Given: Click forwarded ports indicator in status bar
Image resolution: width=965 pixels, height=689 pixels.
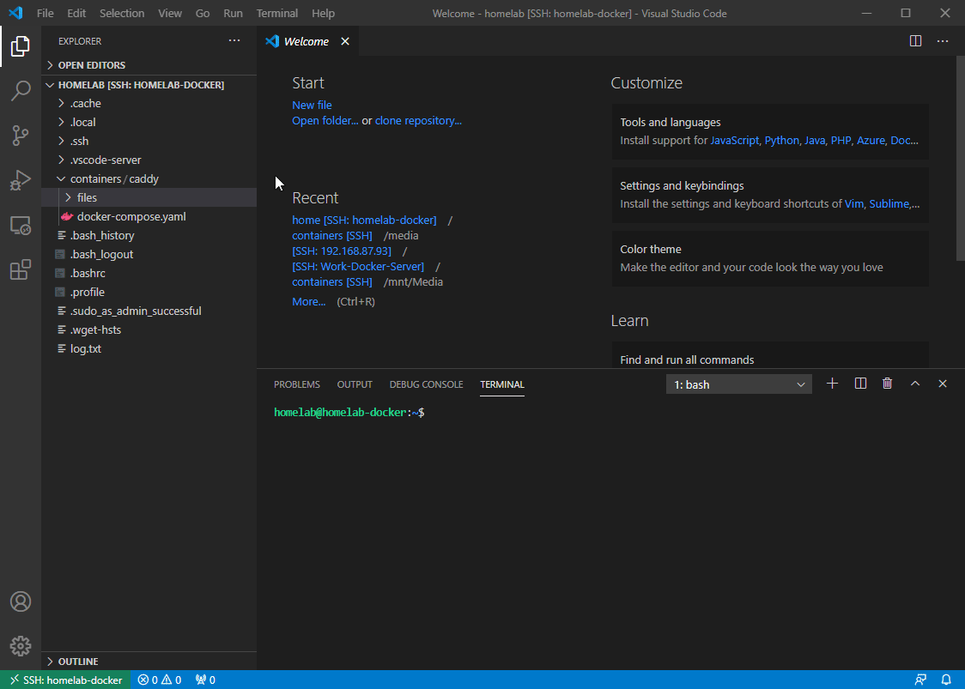Looking at the screenshot, I should (x=205, y=680).
